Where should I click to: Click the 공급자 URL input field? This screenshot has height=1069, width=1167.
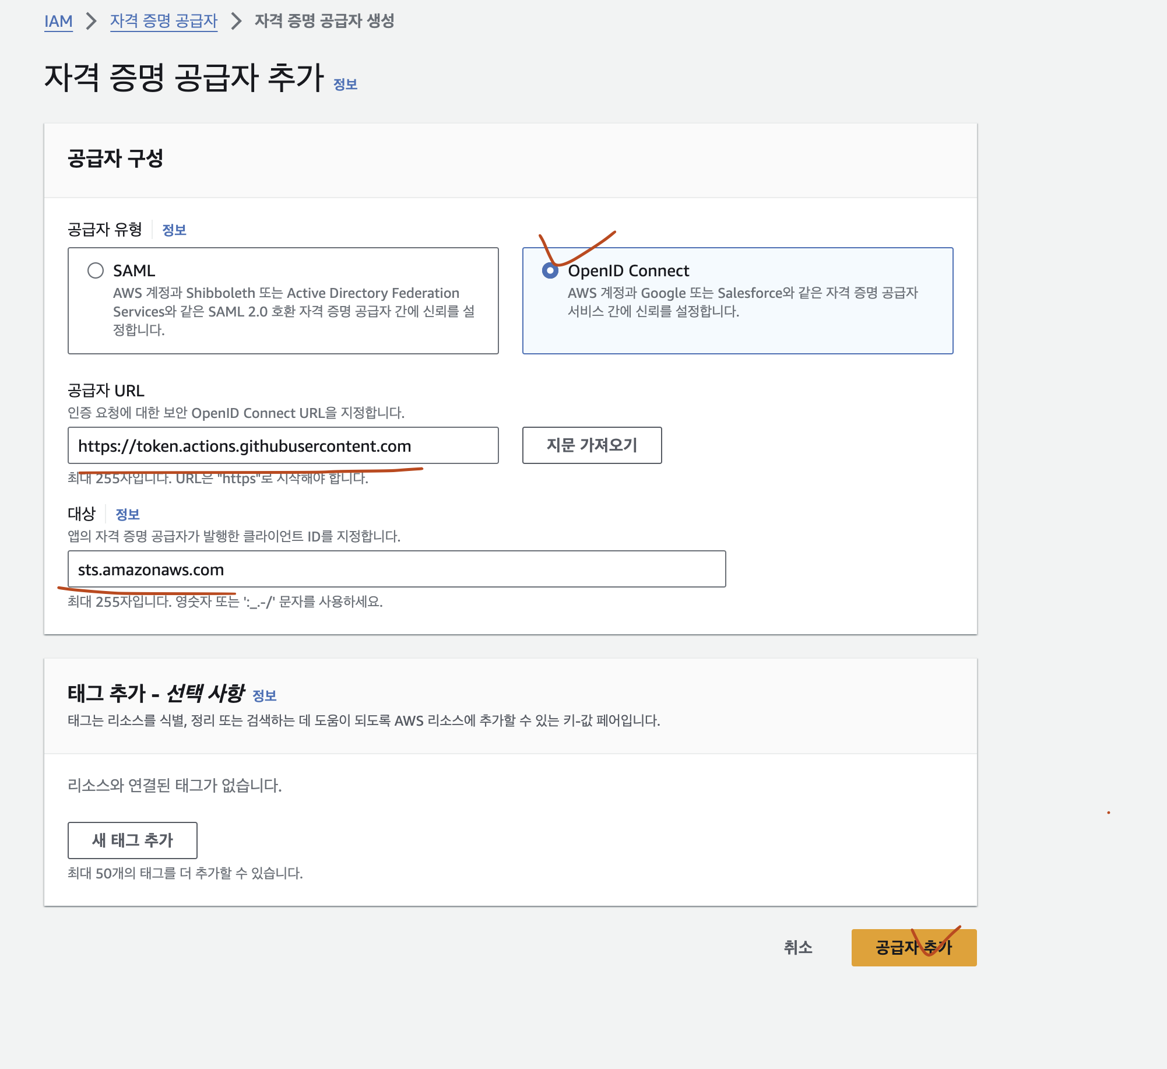coord(283,445)
